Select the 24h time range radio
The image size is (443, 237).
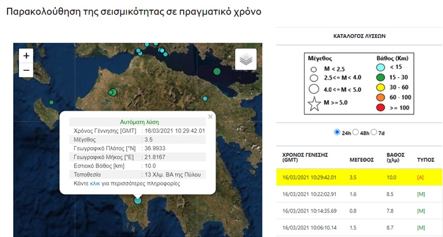[337, 132]
